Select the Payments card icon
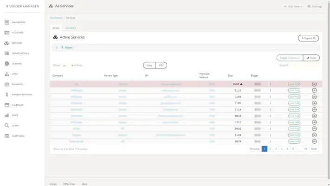Viewport: 330px width, 186px height. click(7, 84)
